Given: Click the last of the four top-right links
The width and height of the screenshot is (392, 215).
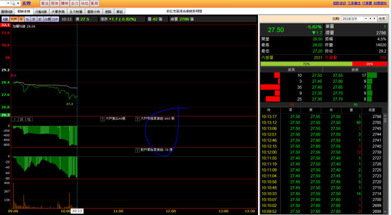Looking at the screenshot, I should [380, 3].
